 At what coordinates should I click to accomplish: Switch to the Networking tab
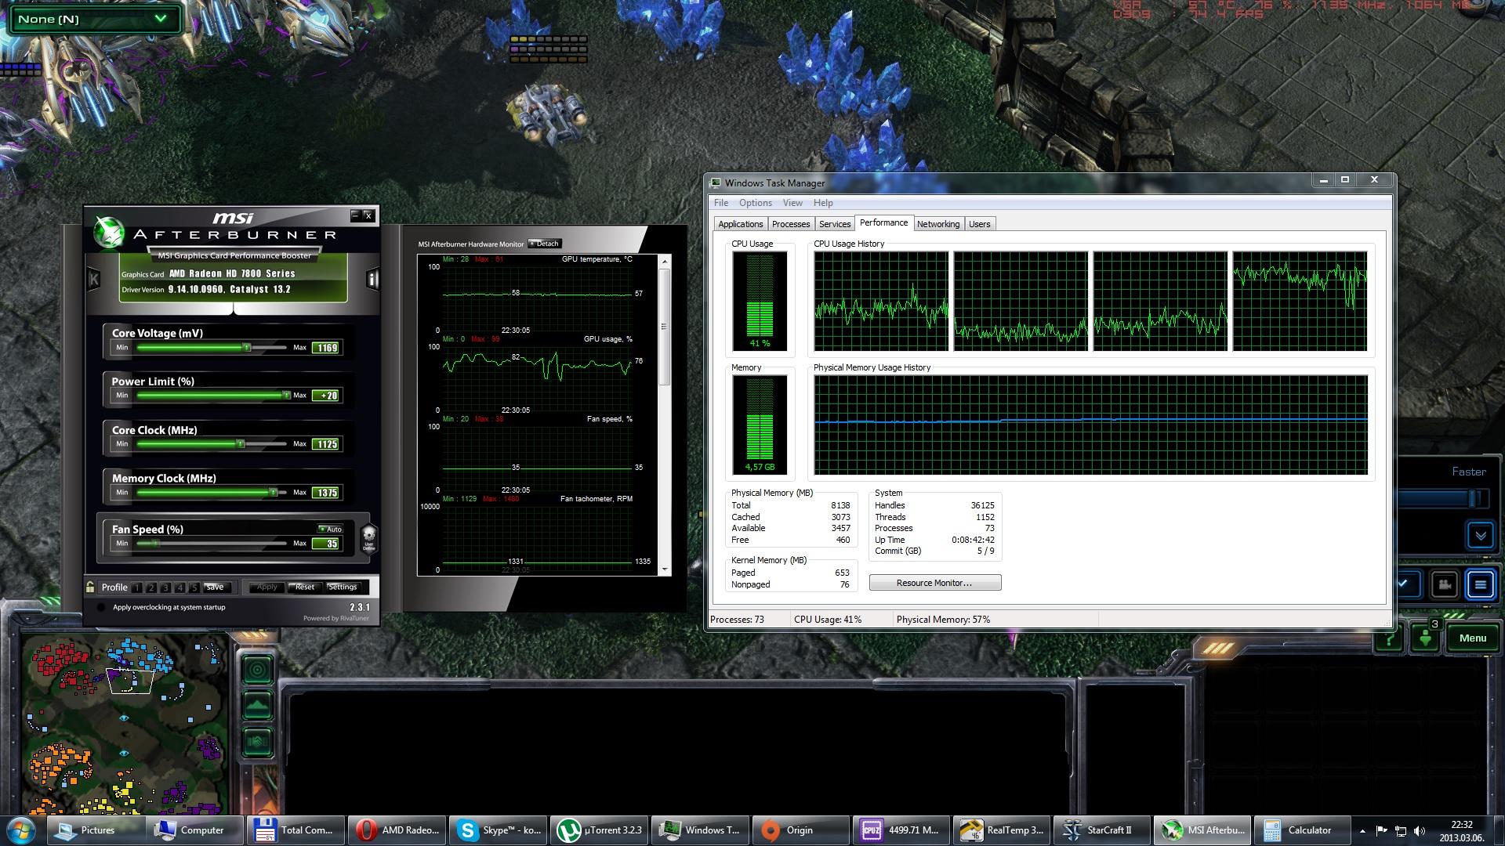(938, 224)
